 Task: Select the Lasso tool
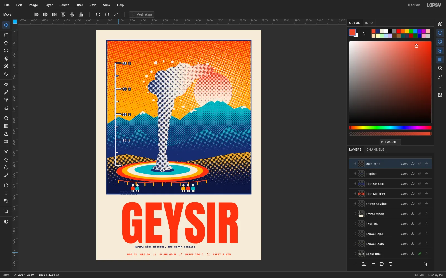(6, 51)
